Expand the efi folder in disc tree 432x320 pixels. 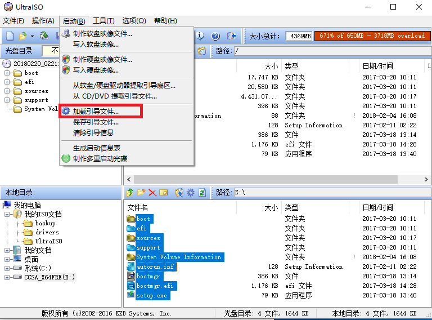(x=7, y=82)
